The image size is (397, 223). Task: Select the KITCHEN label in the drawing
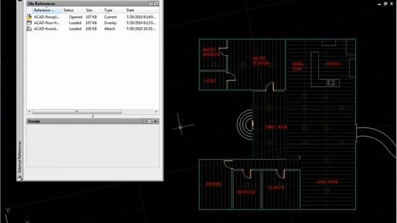tap(332, 64)
